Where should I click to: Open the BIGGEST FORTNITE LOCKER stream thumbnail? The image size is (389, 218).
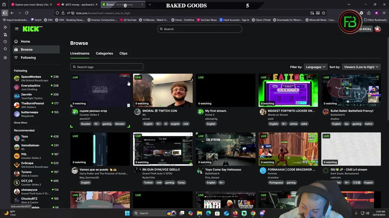(x=288, y=90)
